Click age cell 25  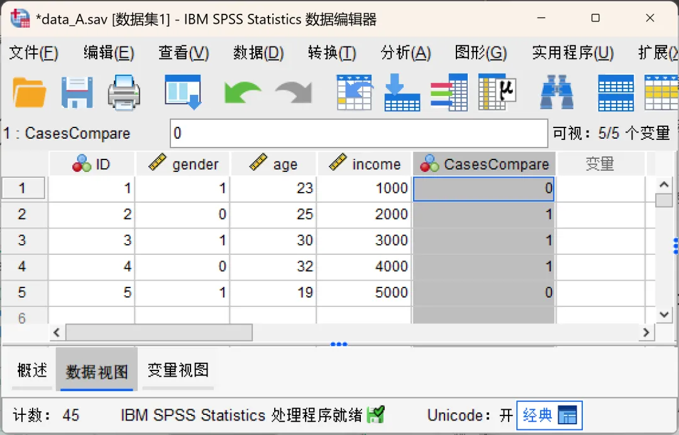point(273,215)
